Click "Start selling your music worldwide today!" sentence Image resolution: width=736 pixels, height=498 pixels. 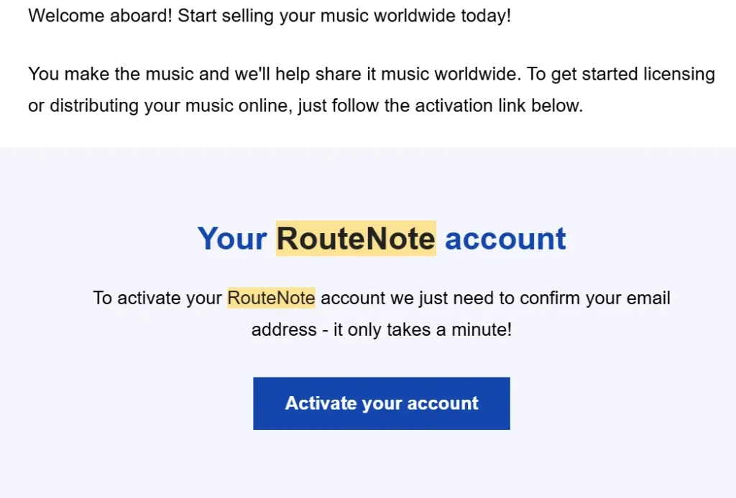pos(344,15)
